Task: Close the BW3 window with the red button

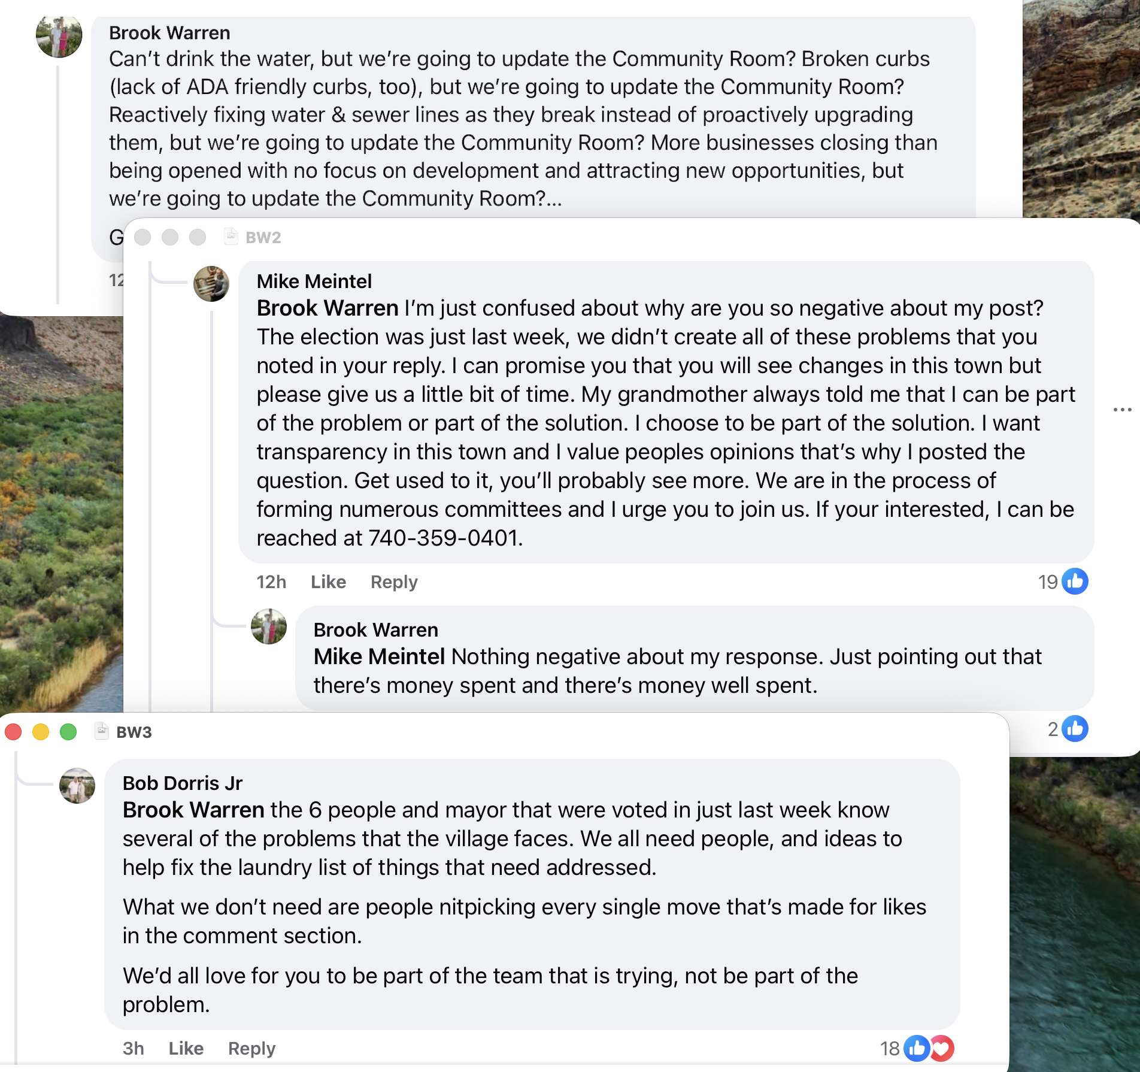Action: click(13, 731)
